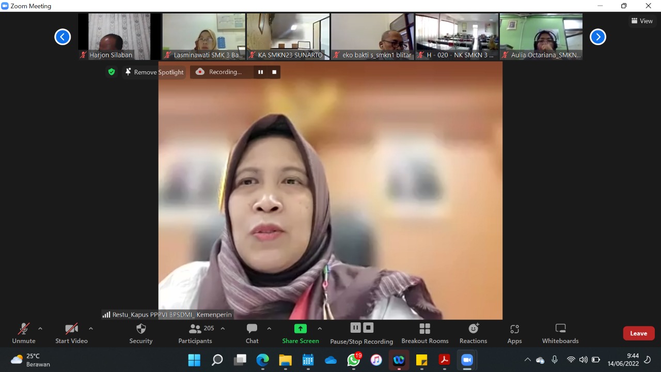
Task: Open audio settings arrow next to Unmute
Action: (40, 329)
